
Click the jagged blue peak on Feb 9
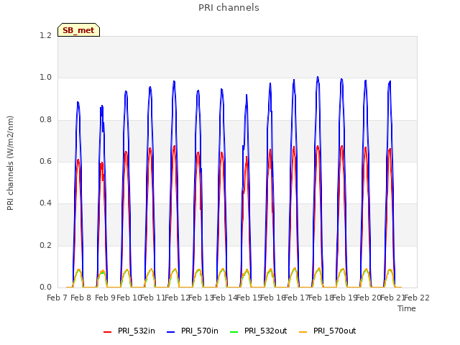102,106
